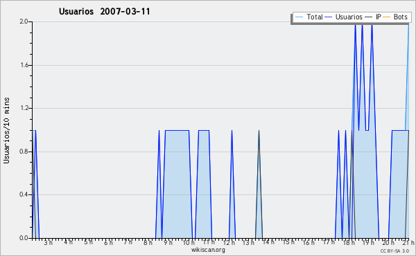This screenshot has height=256, width=416.
Task: Click the '12 h' x-axis label
Action: [x=229, y=242]
